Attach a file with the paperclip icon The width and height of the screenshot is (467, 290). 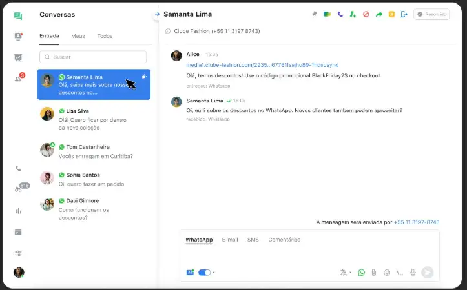[373, 273]
